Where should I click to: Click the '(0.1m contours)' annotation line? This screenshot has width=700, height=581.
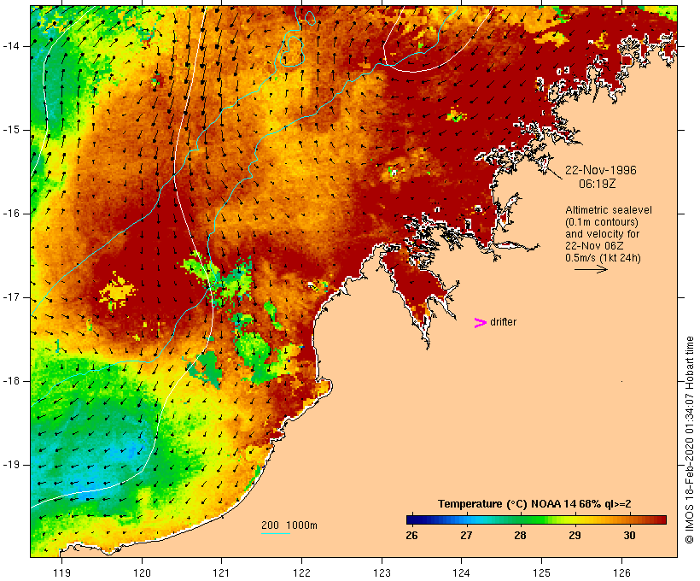tap(601, 222)
